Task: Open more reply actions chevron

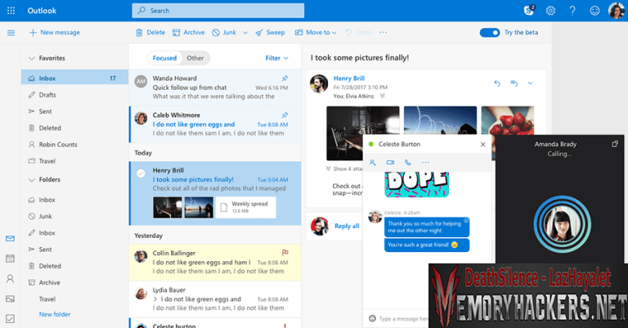Action: (530, 83)
